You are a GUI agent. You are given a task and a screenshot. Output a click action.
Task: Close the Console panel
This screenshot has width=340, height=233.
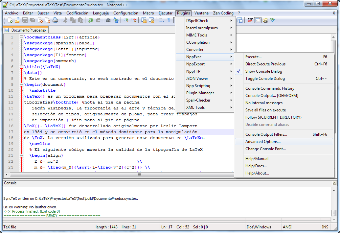(334, 183)
